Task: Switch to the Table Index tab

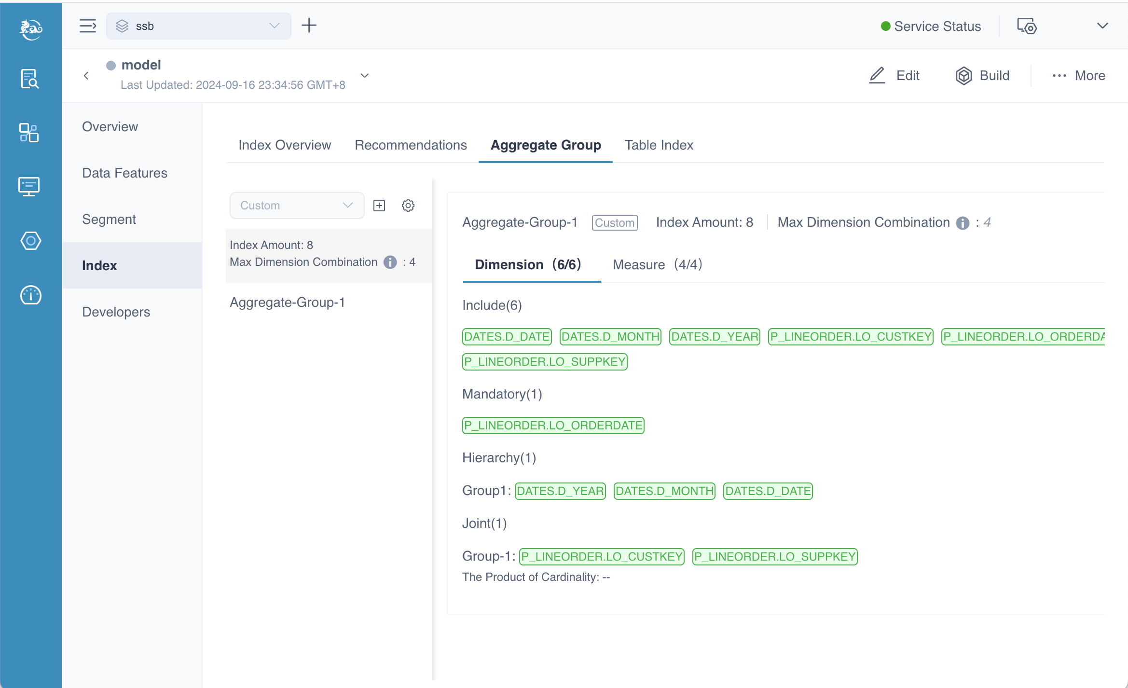Action: click(659, 145)
